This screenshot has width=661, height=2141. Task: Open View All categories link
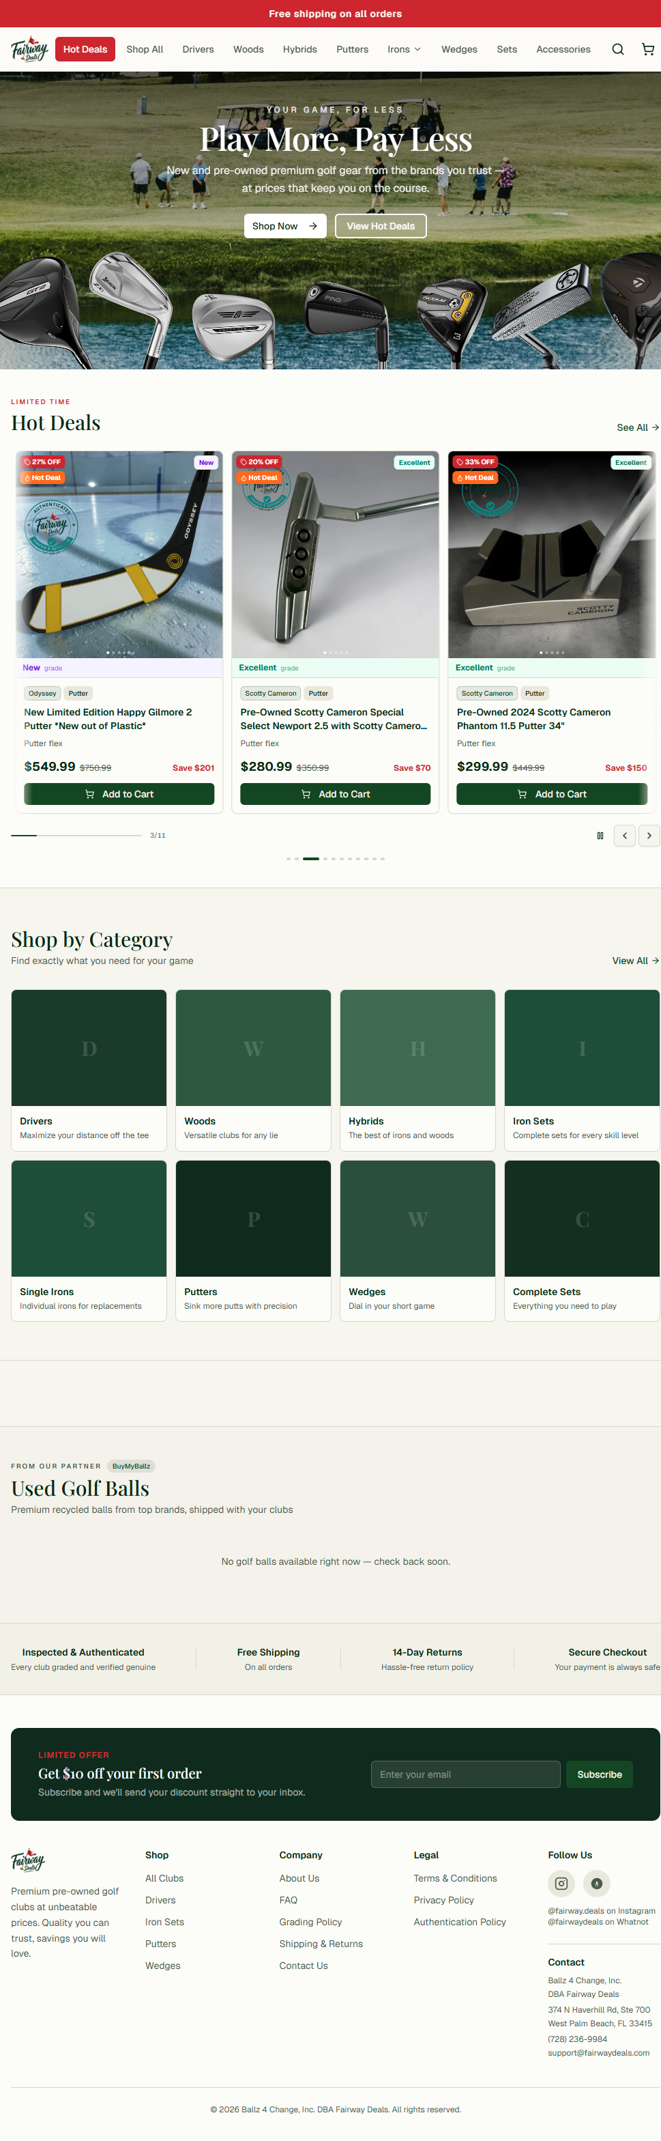pos(635,961)
